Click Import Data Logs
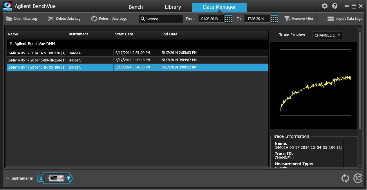Image resolution: width=367 pixels, height=190 pixels. point(345,19)
